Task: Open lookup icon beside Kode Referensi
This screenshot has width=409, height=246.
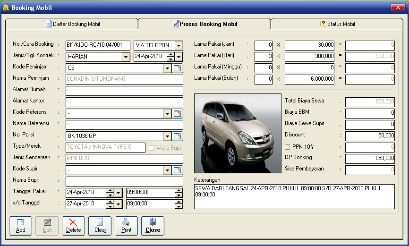Action: (x=178, y=114)
